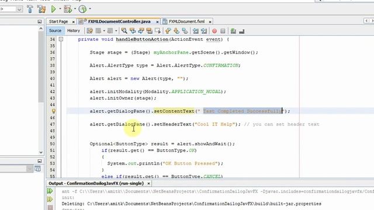Viewport: 374px width, 210px height.
Task: Close the FXMLDocument.fxml tab
Action: pyautogui.click(x=210, y=22)
